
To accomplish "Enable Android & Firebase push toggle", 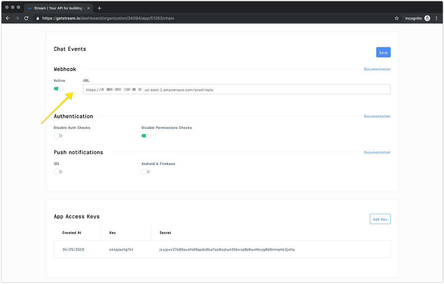I will 146,172.
